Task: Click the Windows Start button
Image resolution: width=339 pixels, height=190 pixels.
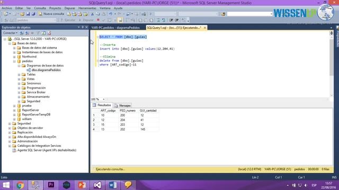Action: tap(6, 185)
